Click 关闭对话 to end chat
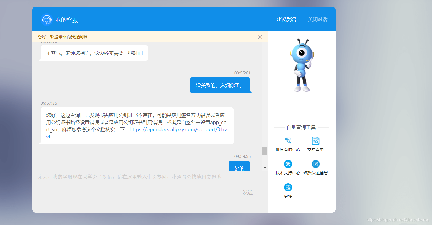 pyautogui.click(x=317, y=20)
